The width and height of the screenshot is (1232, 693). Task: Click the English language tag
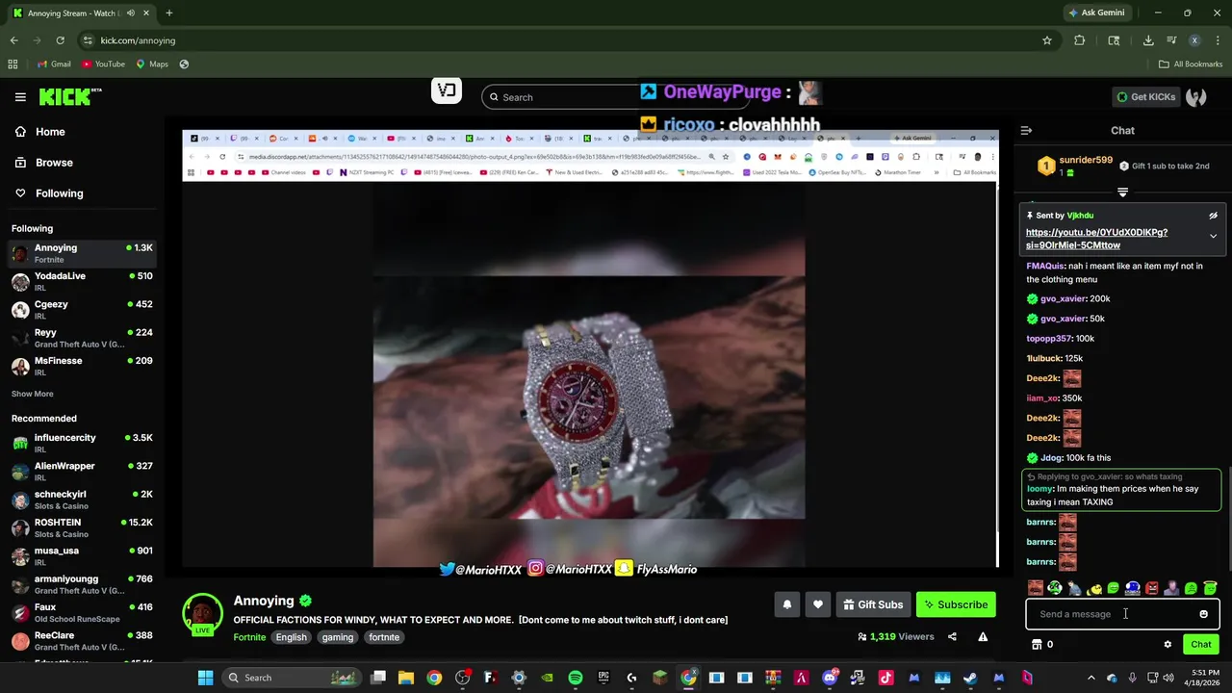pos(291,637)
